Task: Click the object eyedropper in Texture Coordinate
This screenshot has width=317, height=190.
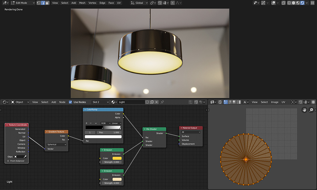Action: 25,156
